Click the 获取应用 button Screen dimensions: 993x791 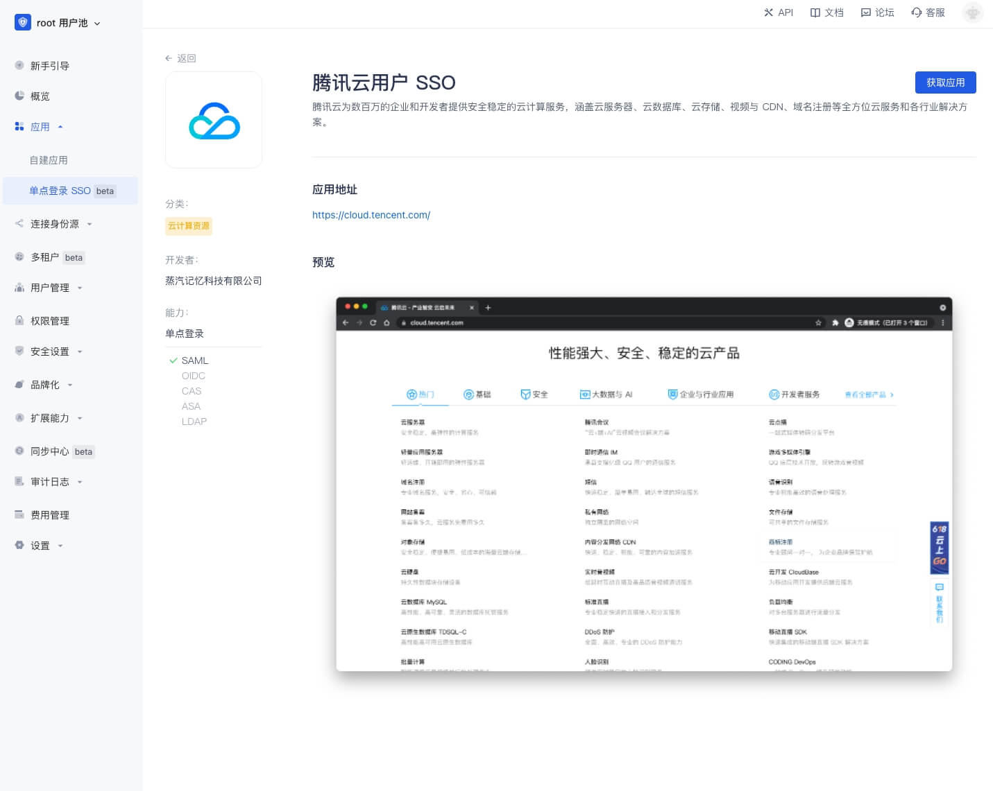945,82
